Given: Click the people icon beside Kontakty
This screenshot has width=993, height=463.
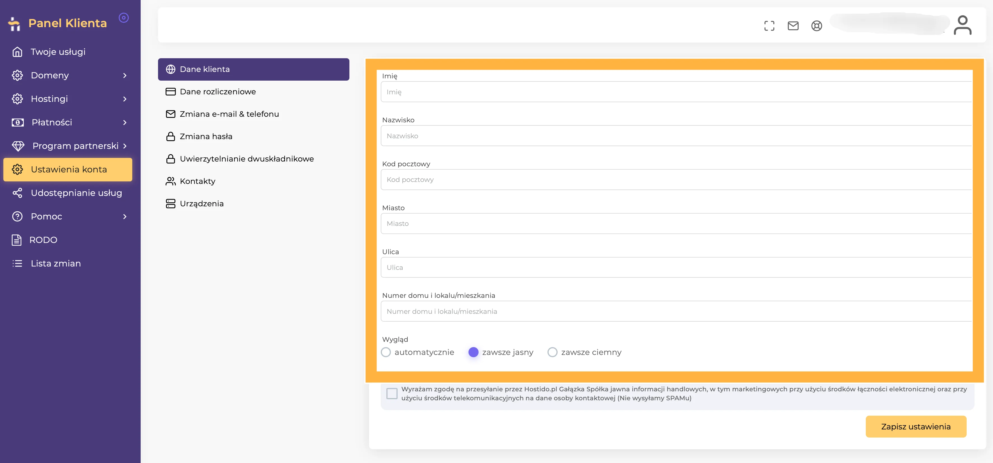Looking at the screenshot, I should point(170,181).
